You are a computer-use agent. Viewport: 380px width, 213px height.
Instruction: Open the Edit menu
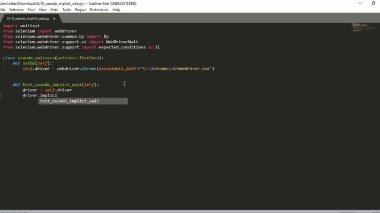pyautogui.click(x=2, y=10)
